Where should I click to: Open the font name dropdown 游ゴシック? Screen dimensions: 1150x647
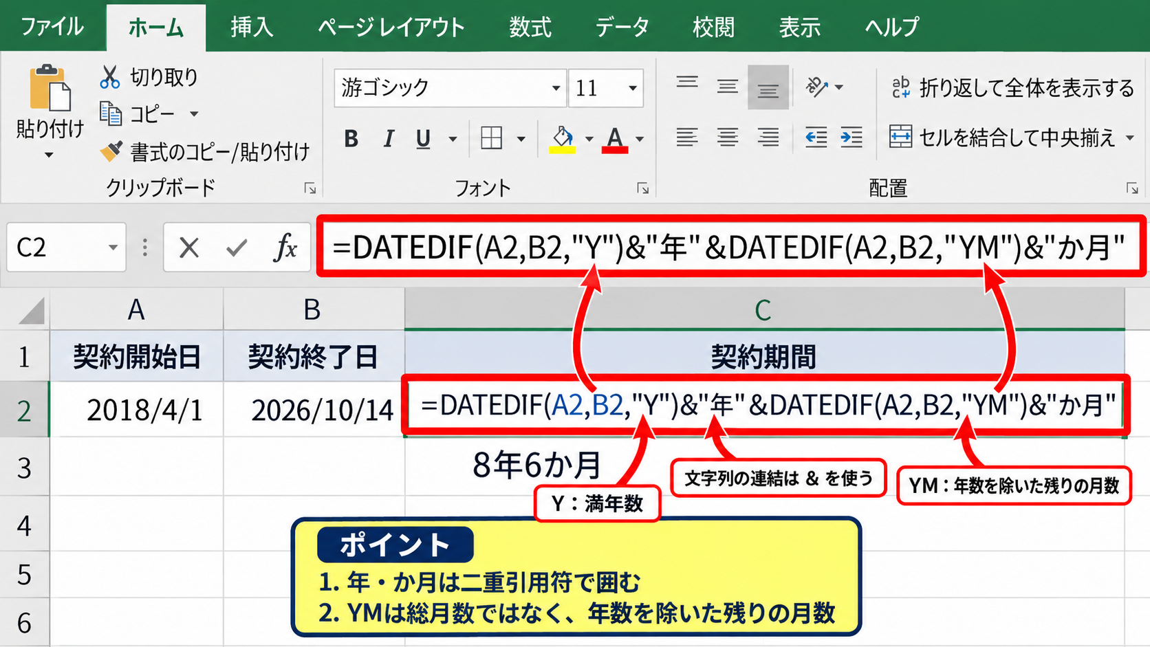pos(556,88)
